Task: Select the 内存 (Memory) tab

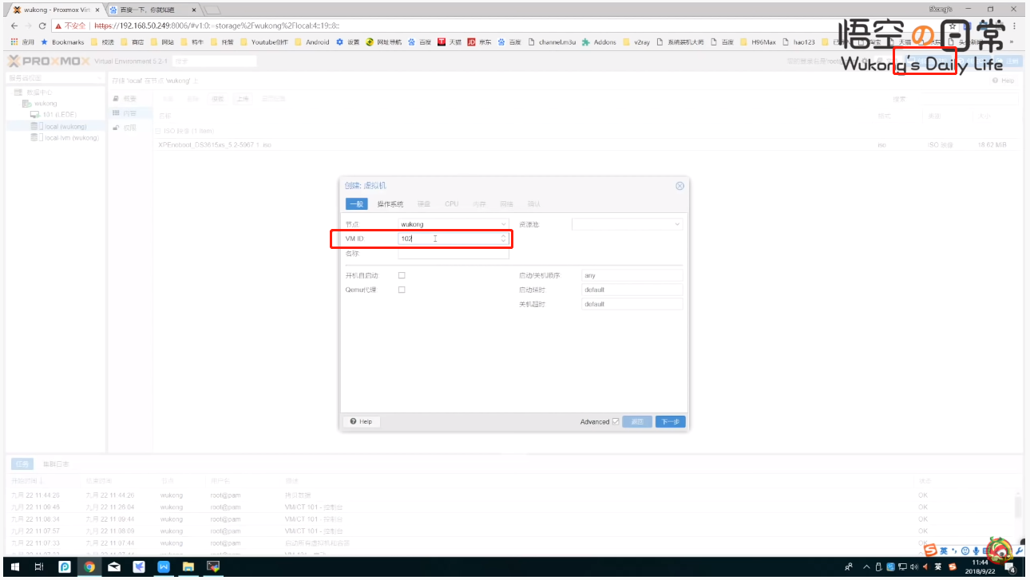Action: (479, 204)
